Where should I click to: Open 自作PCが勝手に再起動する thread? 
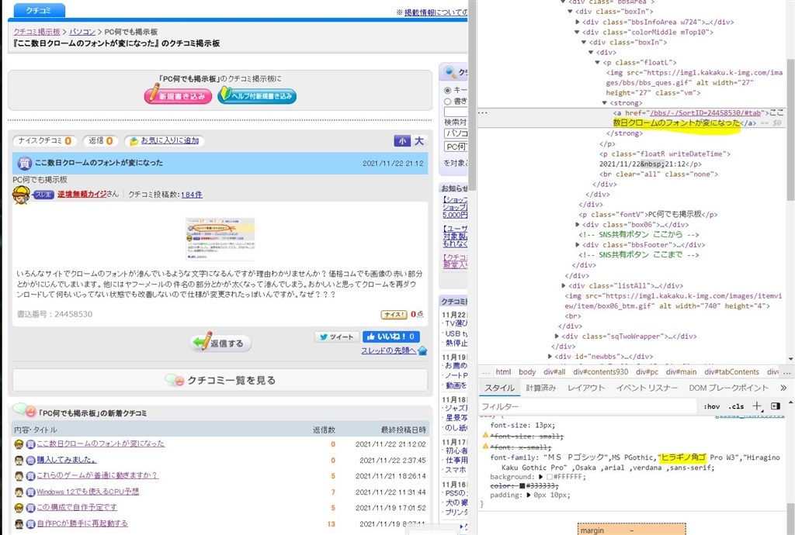(x=82, y=523)
